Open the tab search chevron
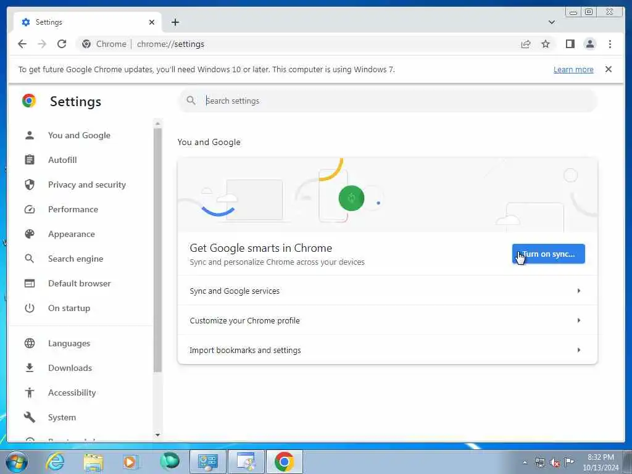 point(551,22)
